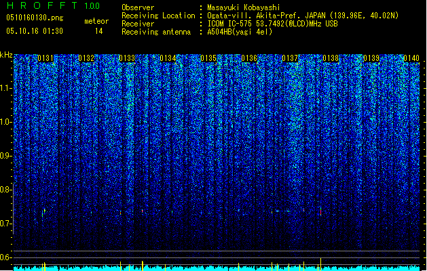Click the 'Observer' field label
Screen dimensions: 427x271
(138, 7)
